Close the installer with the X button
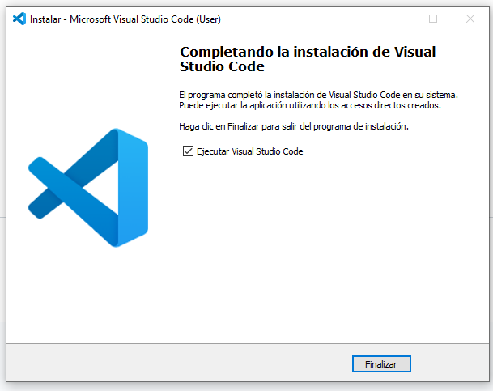Image resolution: width=493 pixels, height=391 pixels. (x=470, y=19)
